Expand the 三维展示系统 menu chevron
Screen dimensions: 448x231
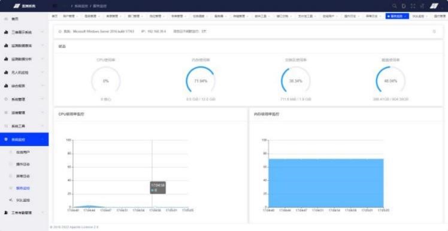[43, 32]
